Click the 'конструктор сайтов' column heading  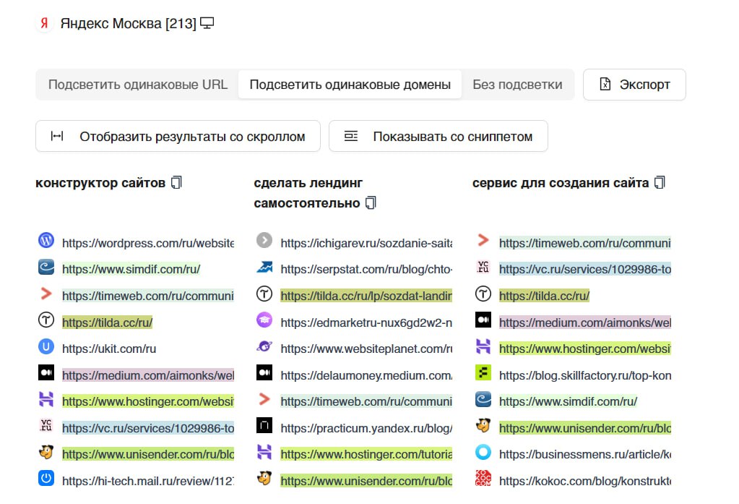point(100,183)
